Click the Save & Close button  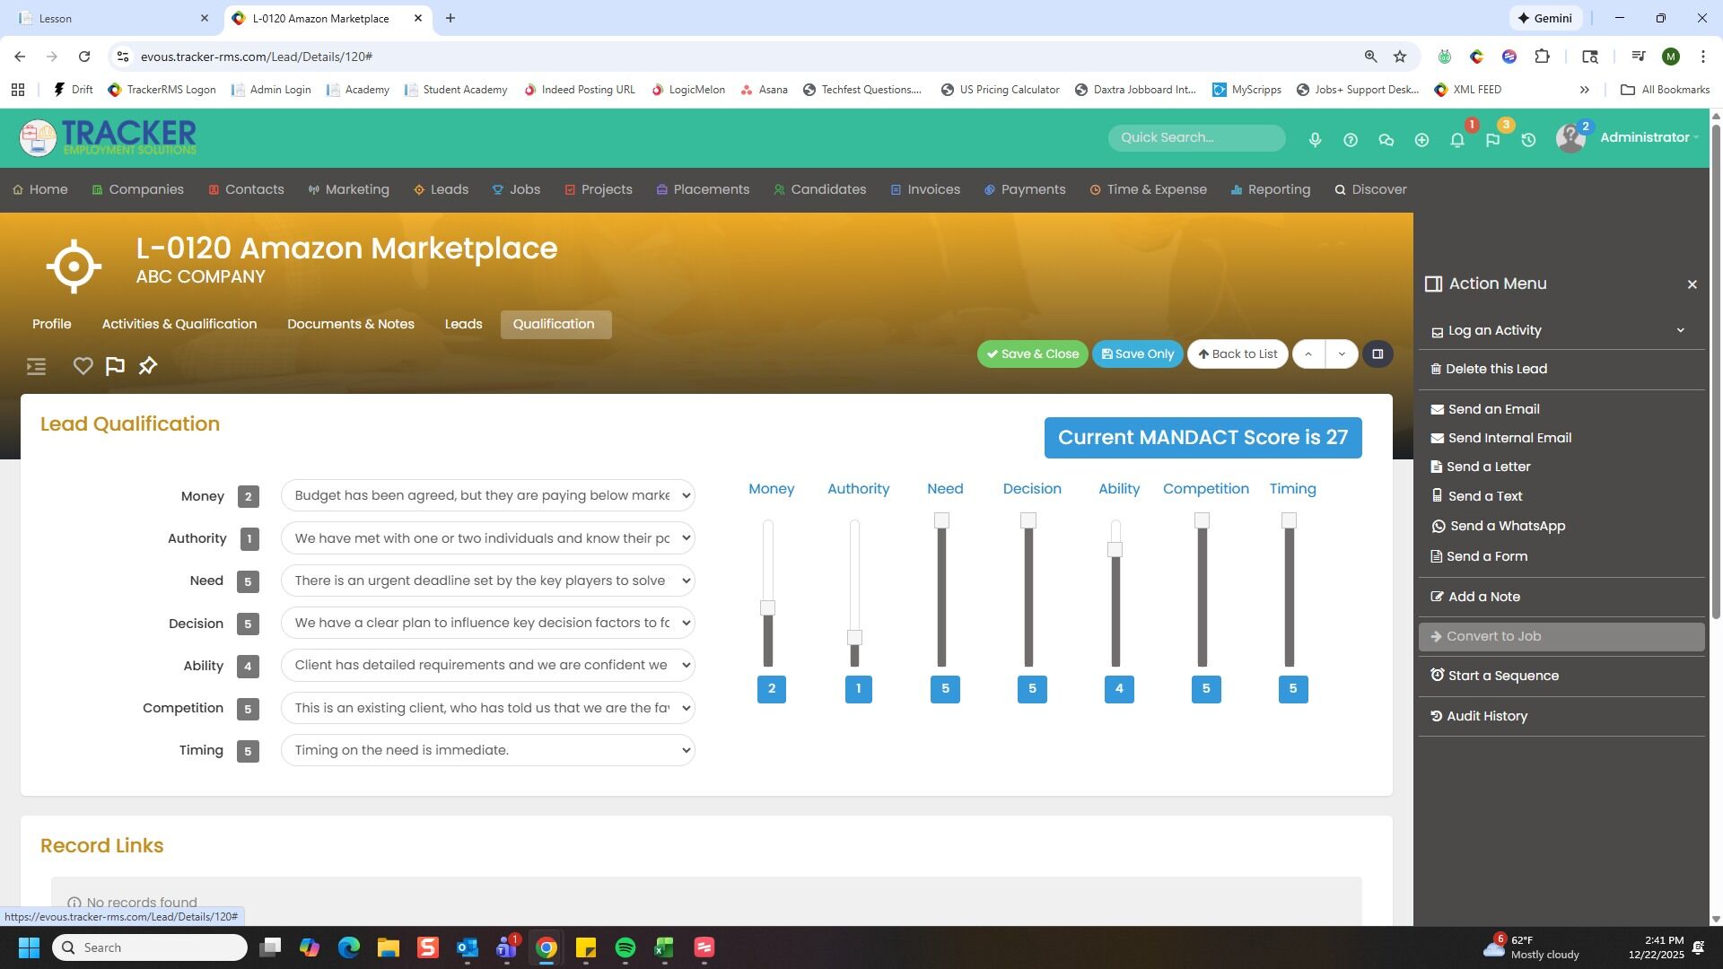pos(1032,354)
